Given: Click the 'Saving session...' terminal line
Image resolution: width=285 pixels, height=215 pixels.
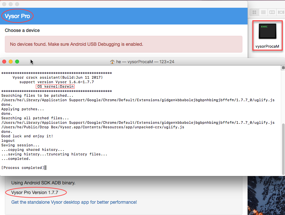Looking at the screenshot, I should (x=20, y=145).
